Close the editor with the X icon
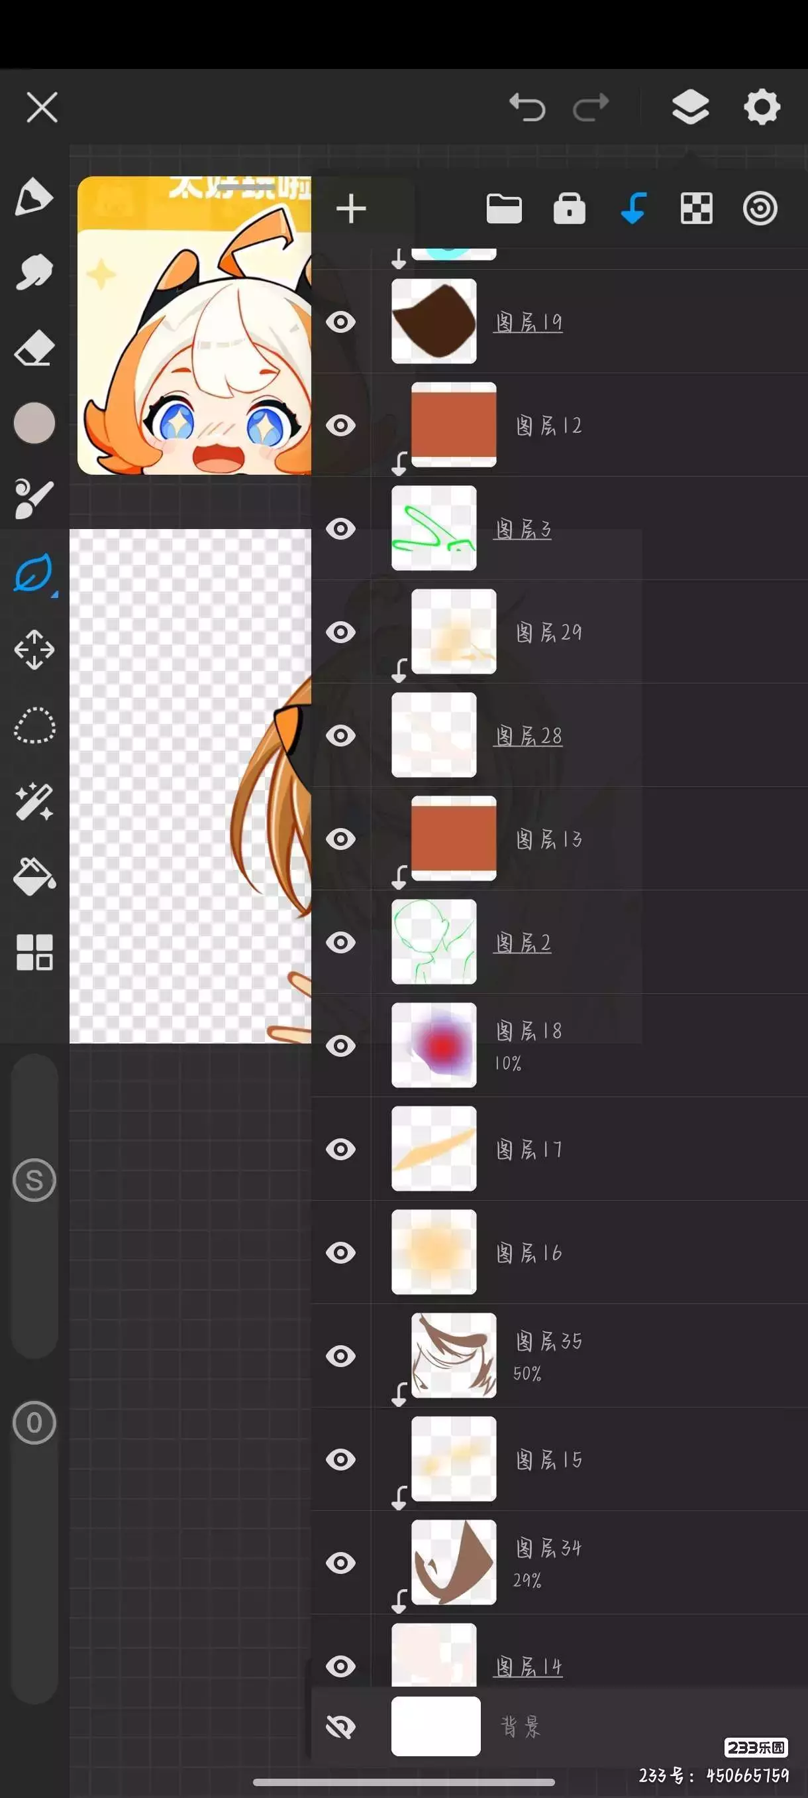 tap(42, 107)
